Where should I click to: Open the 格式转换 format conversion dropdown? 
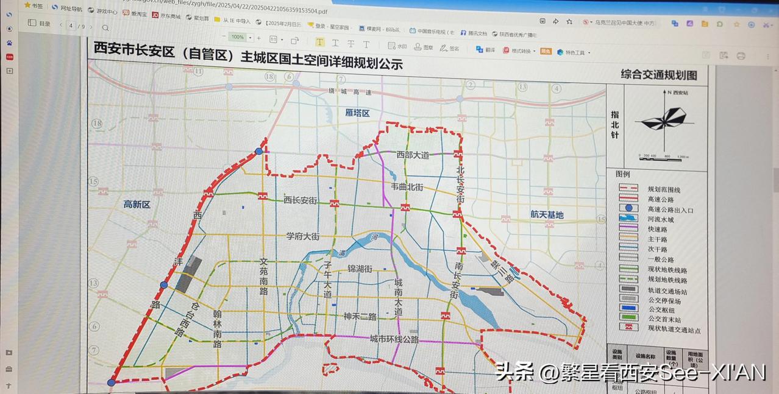(x=518, y=51)
